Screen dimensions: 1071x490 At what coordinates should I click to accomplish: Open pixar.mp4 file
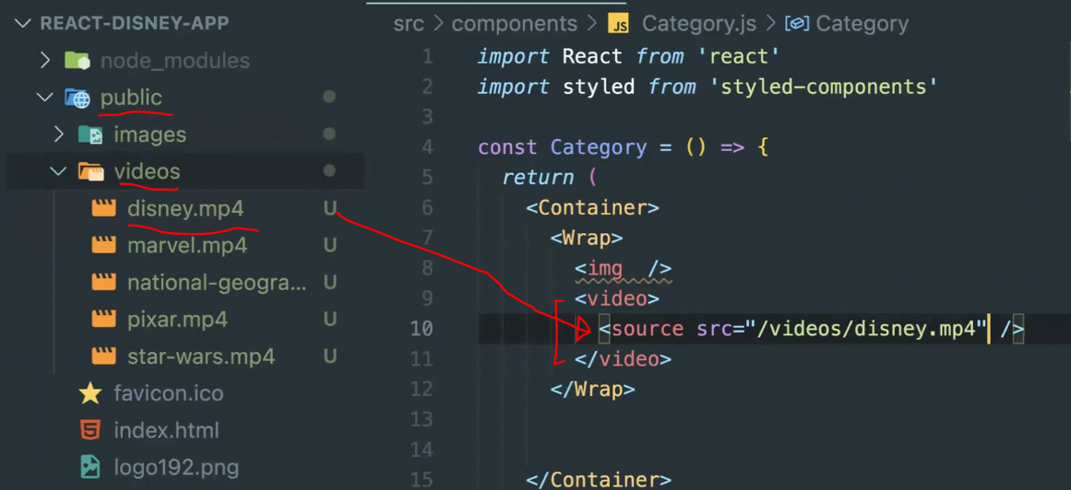click(x=177, y=320)
